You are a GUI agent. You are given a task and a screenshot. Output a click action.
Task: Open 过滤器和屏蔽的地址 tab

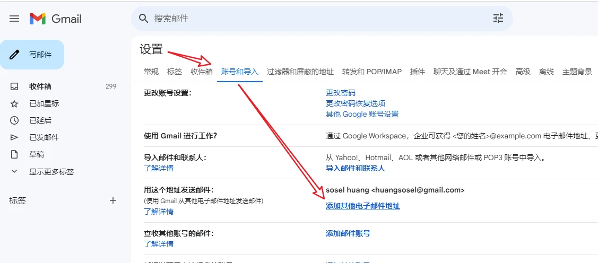click(300, 72)
